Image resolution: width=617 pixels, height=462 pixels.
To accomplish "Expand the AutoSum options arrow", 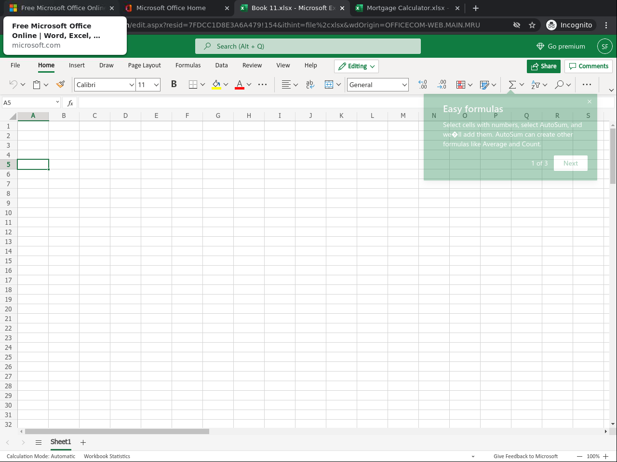I will [x=522, y=85].
